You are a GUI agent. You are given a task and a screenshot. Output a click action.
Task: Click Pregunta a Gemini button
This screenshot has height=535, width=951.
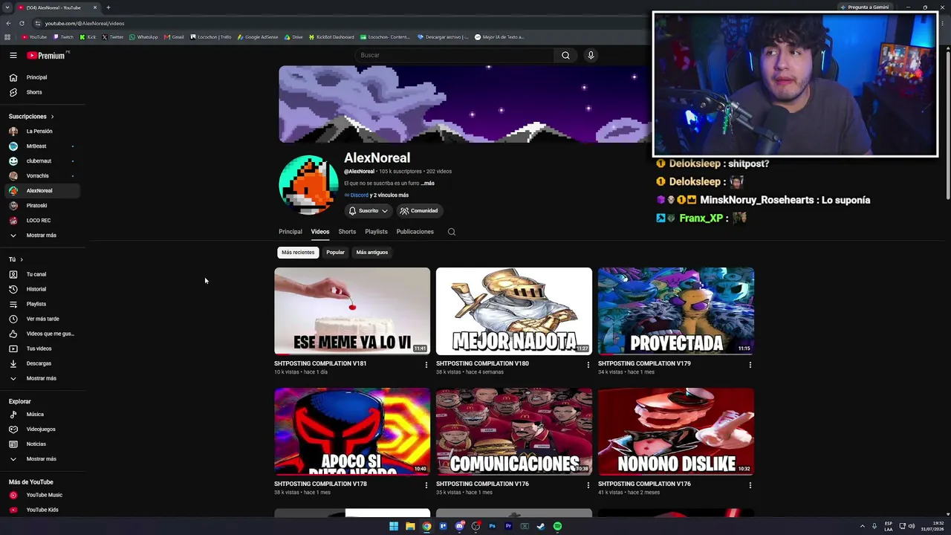[x=865, y=7]
